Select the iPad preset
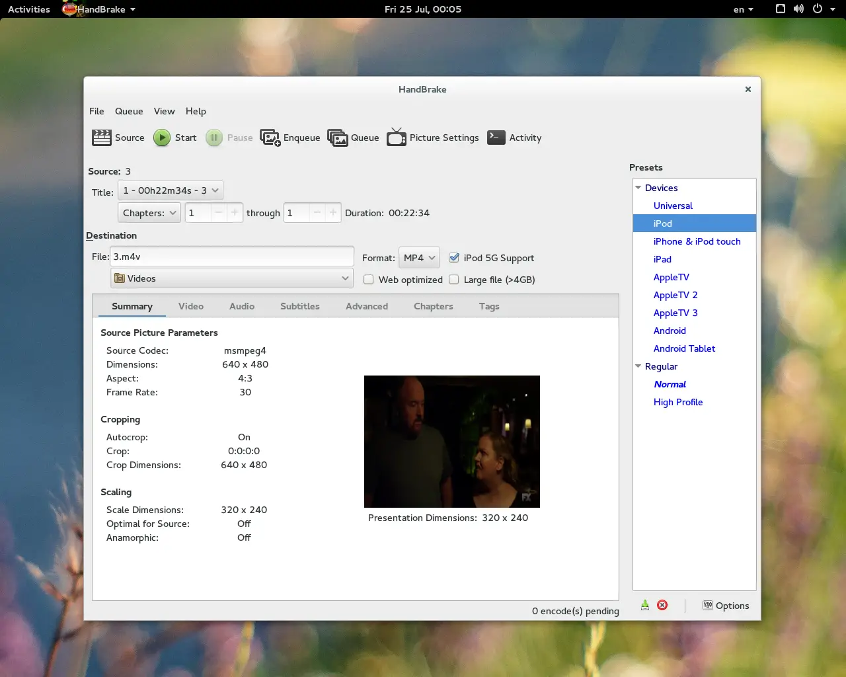 point(694,259)
